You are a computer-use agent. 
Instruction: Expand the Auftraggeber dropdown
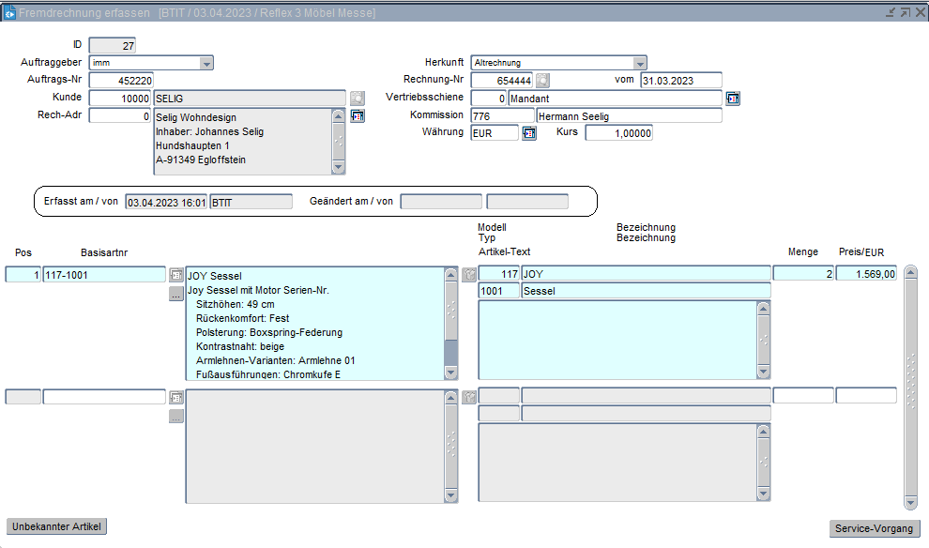coord(206,63)
